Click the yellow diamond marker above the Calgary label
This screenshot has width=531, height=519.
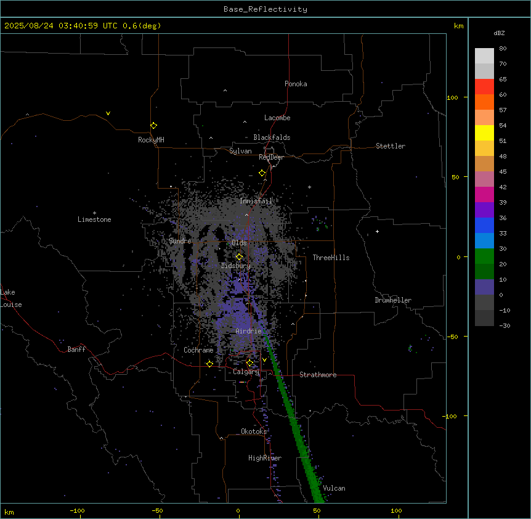249,363
